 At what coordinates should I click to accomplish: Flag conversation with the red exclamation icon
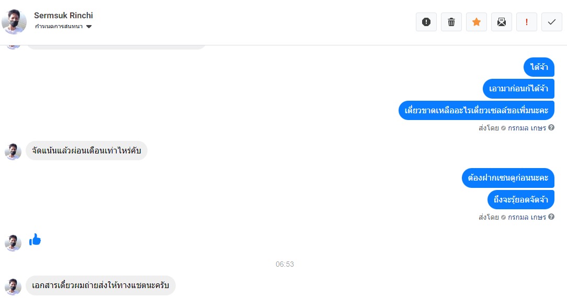click(527, 22)
